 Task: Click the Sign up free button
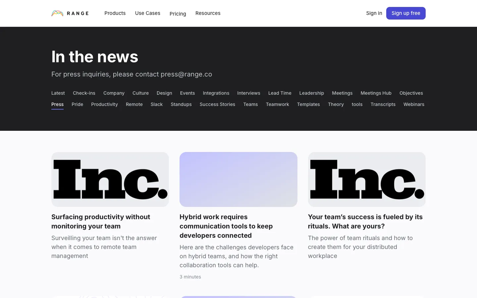pyautogui.click(x=406, y=13)
